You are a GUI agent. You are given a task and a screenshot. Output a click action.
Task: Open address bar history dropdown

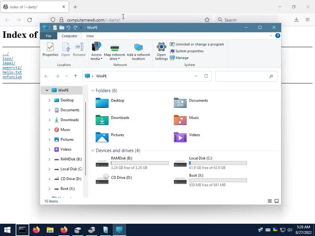(x=196, y=76)
